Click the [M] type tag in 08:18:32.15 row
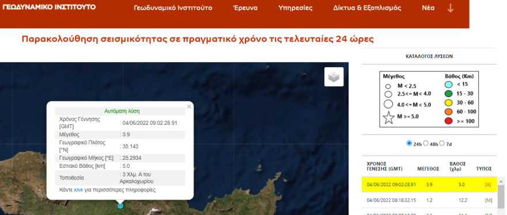 point(489,201)
